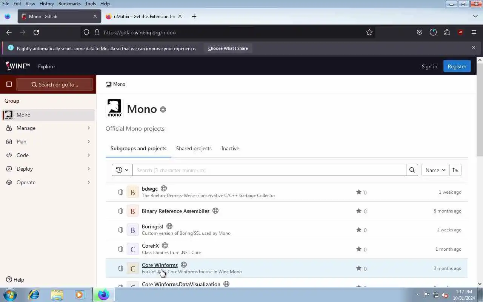Switch to uMatrix extension tab

(x=144, y=16)
